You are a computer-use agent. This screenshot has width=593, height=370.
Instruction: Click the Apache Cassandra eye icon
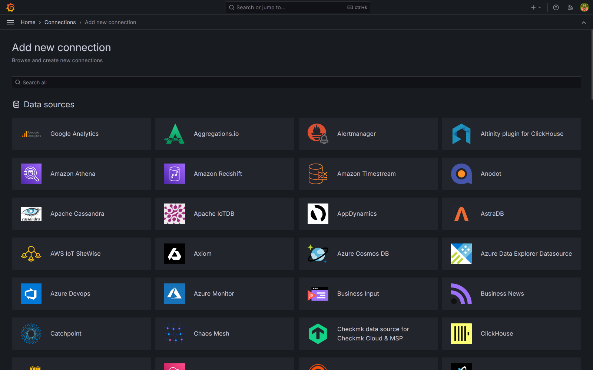coord(31,214)
